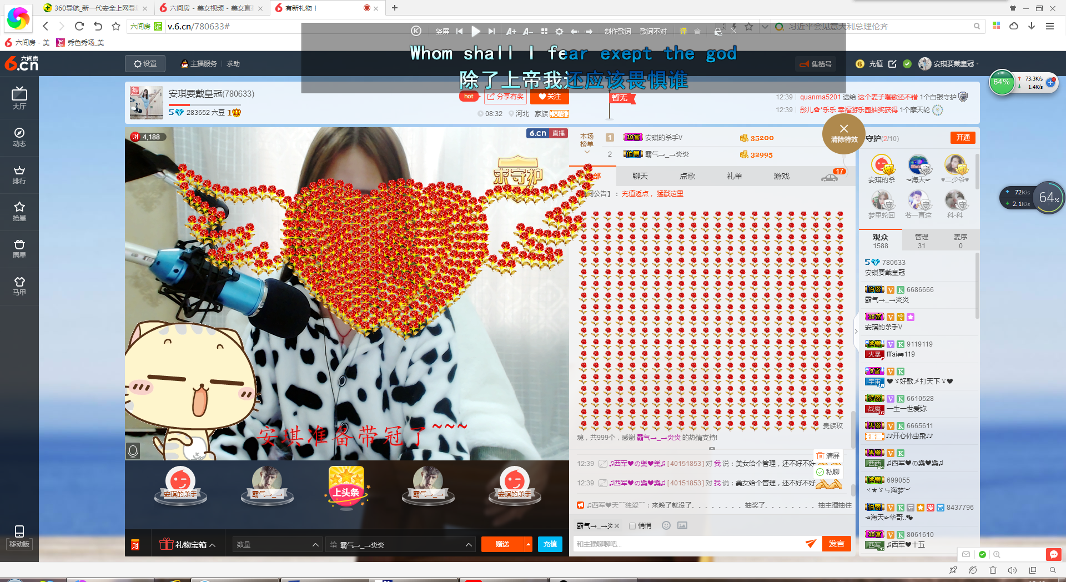The height and width of the screenshot is (582, 1066).
Task: Click the lyrics lock icon
Action: (718, 32)
